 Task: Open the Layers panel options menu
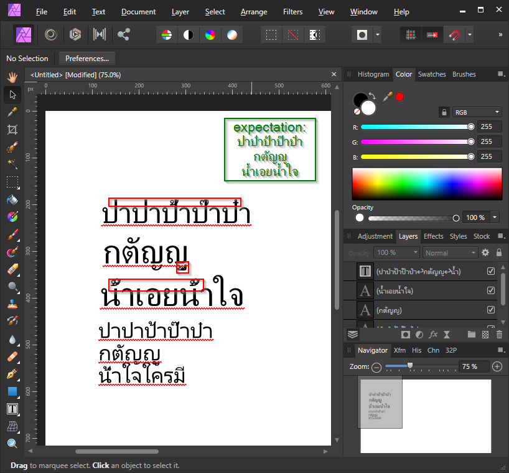click(x=501, y=236)
